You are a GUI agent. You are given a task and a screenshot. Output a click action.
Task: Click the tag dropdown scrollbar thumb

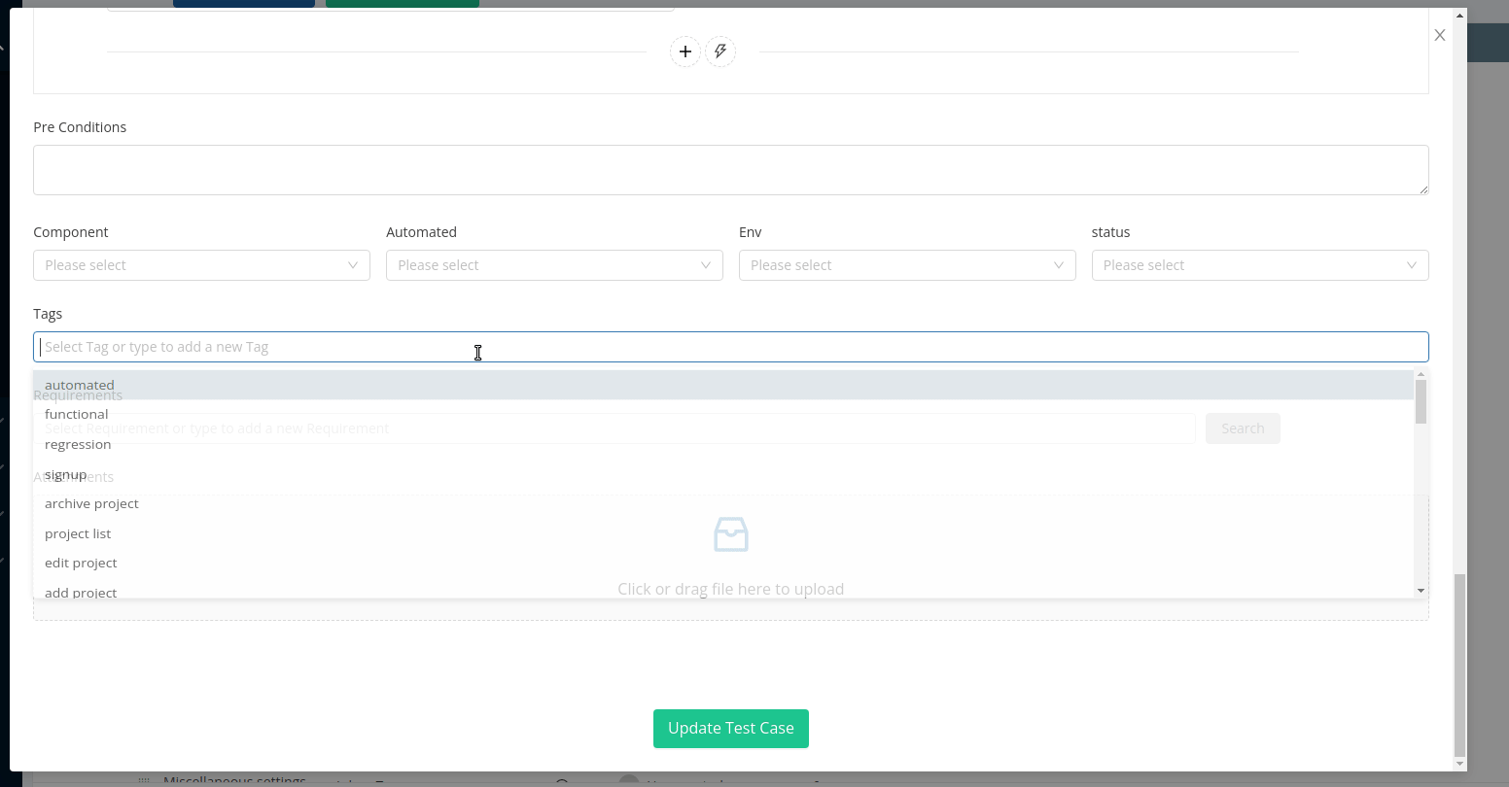coord(1421,402)
